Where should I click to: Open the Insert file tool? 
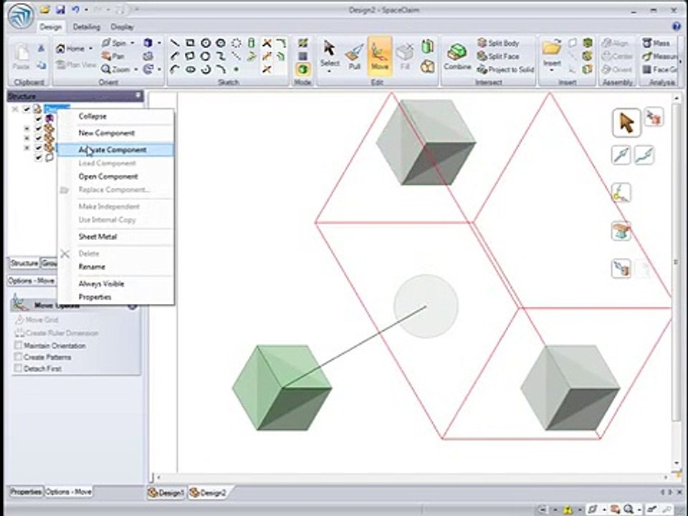click(552, 53)
